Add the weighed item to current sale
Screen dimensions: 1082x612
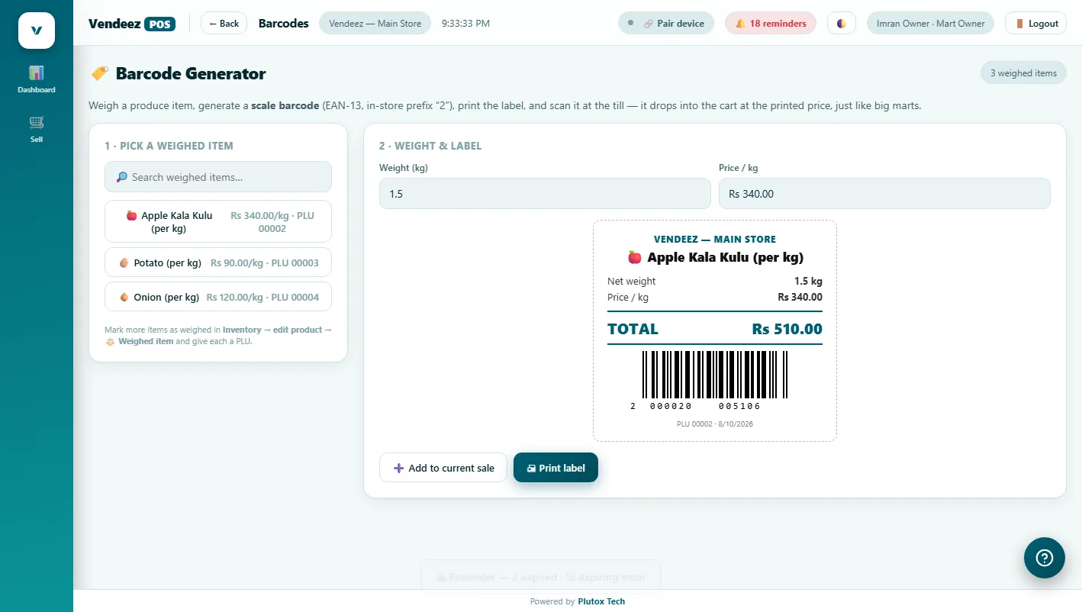pos(443,468)
